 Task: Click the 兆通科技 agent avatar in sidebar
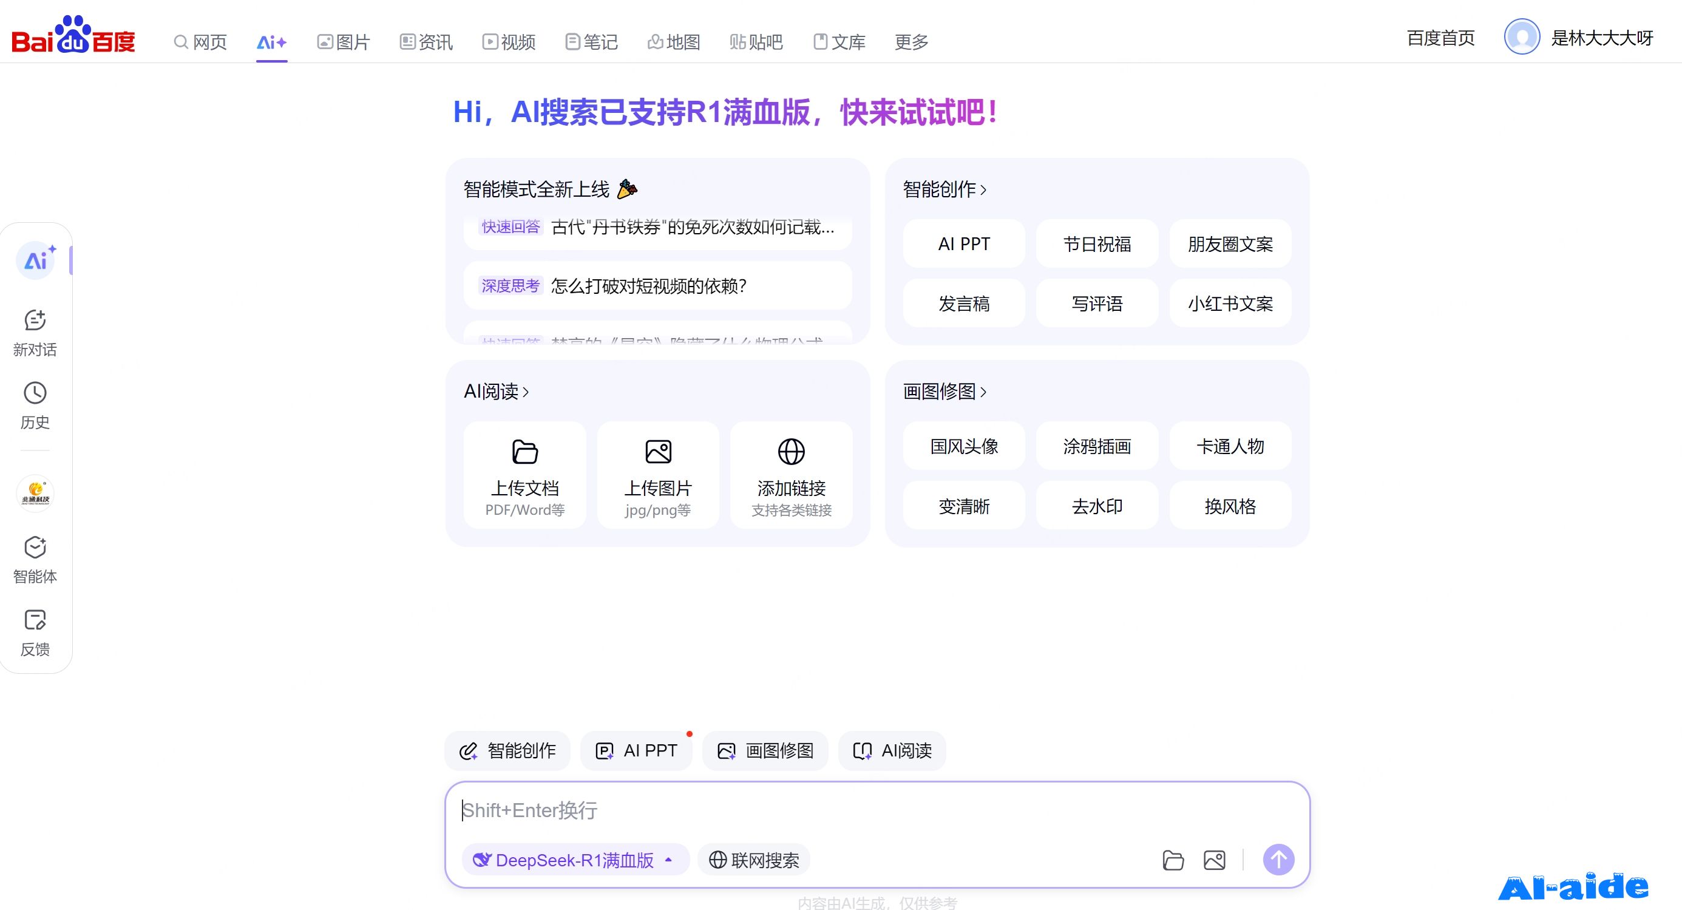35,494
